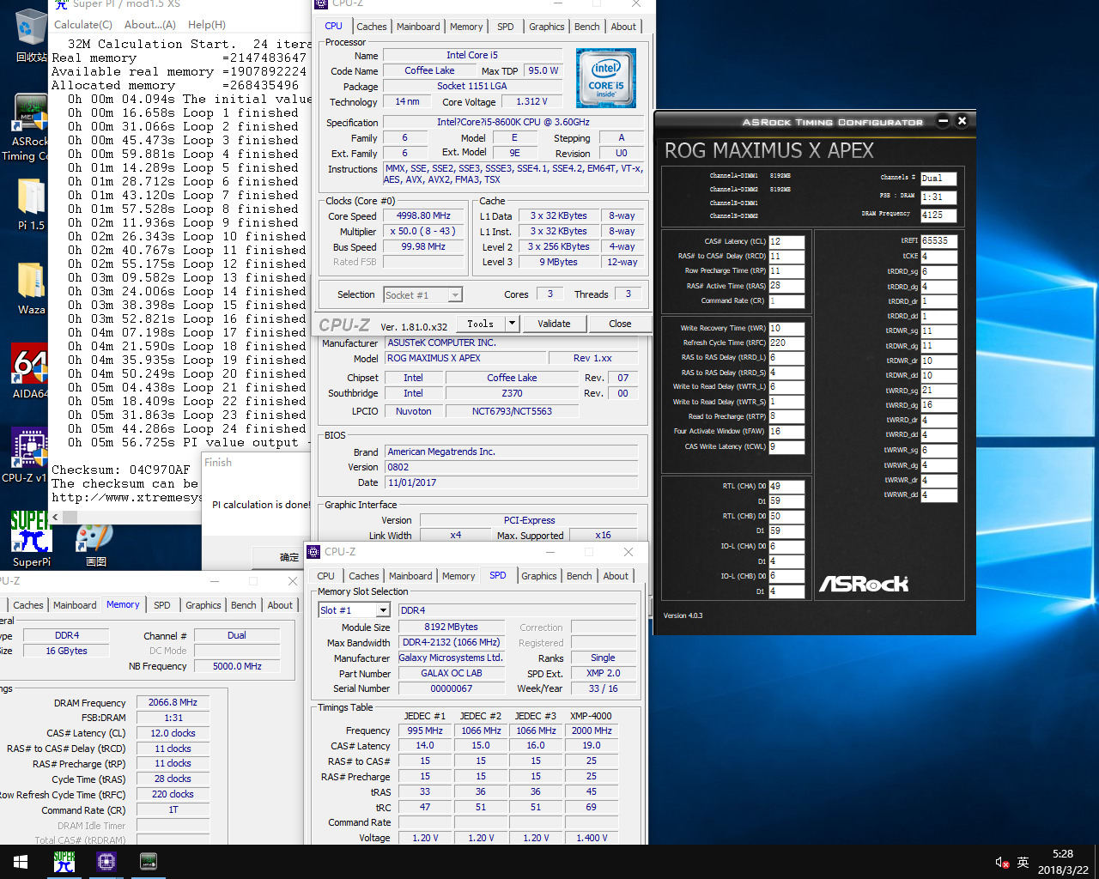Click NB Frequency 5000.0 MHz value
Screen dimensions: 1099x879
pos(237,667)
